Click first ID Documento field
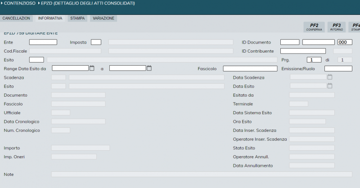The height and width of the screenshot is (188, 360). point(290,42)
